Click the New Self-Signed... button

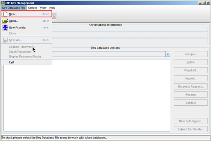coord(191,121)
